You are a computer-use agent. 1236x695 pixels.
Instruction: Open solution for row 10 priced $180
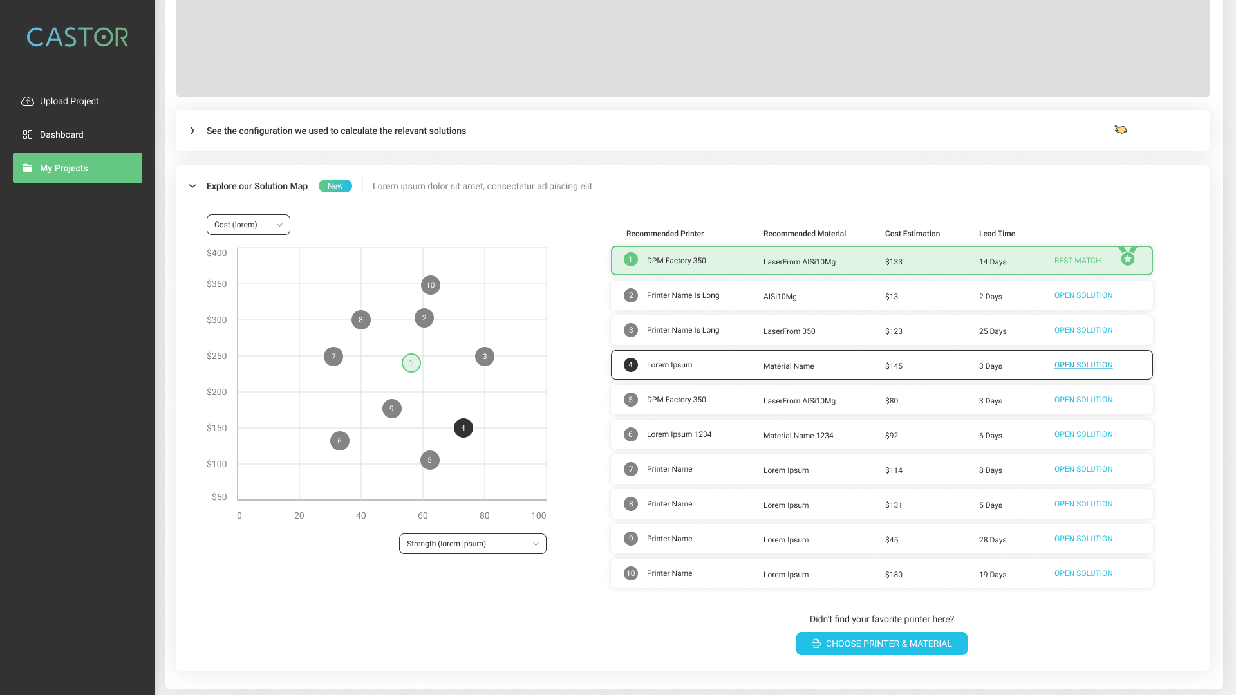[x=1083, y=573]
